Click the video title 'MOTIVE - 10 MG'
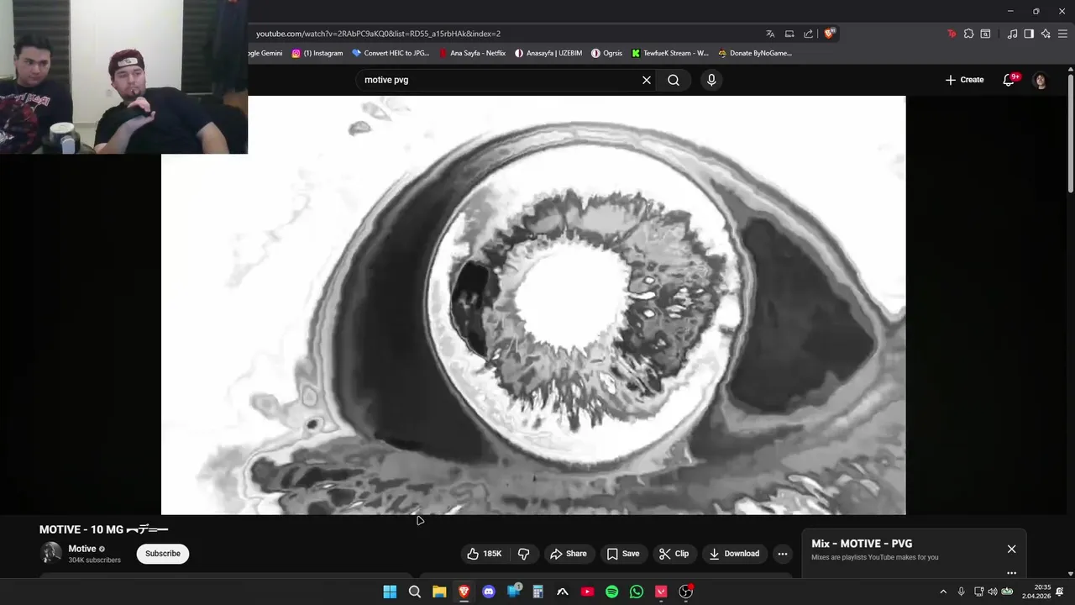 (x=103, y=529)
